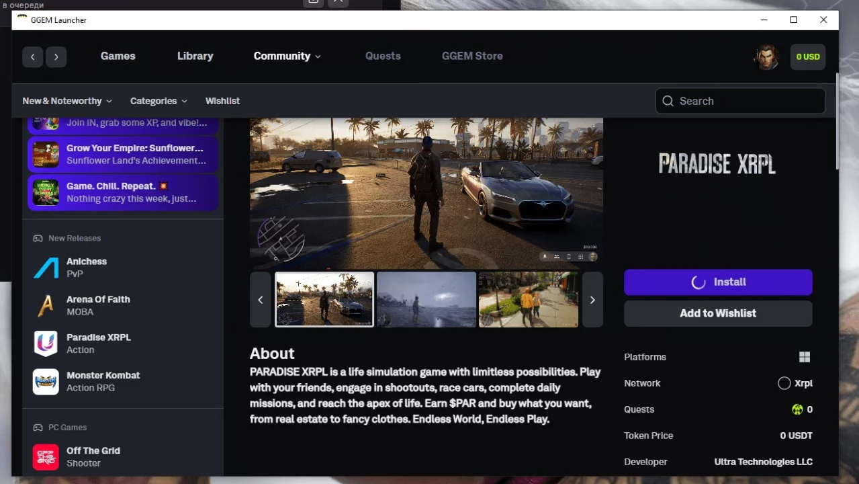Viewport: 859px width, 484px height.
Task: Open the Wishlist link in the filter bar
Action: (x=222, y=101)
